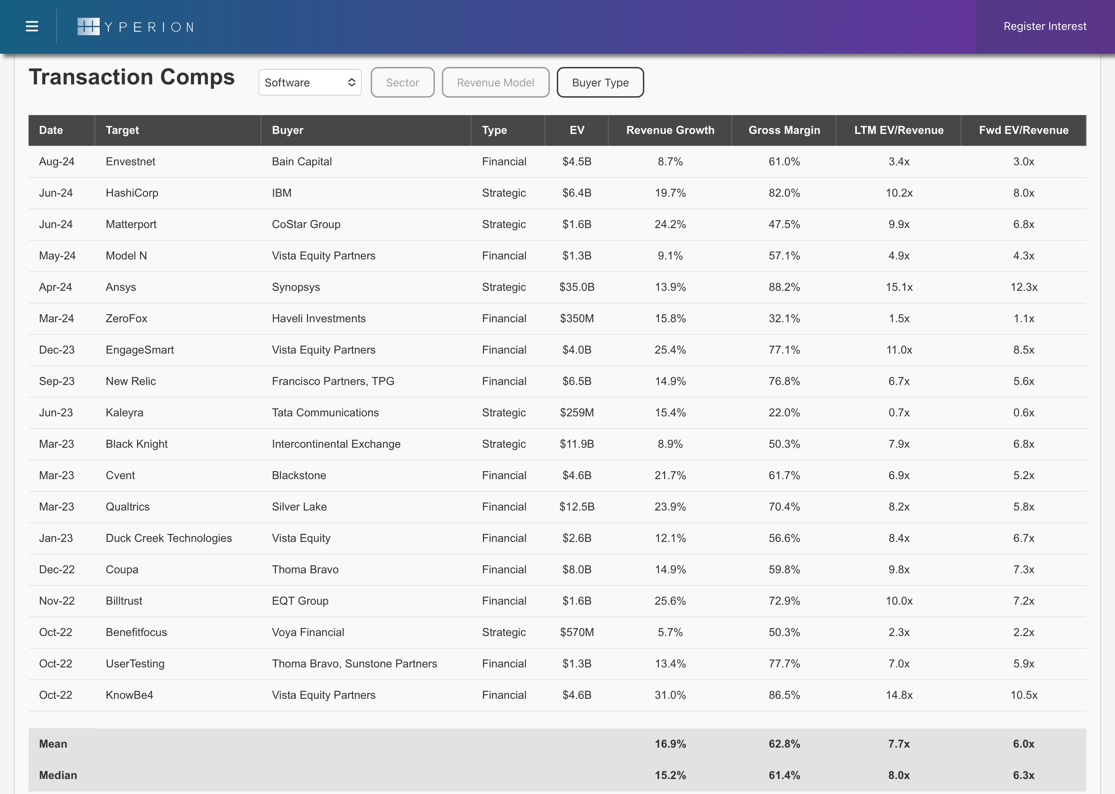Open the hamburger navigation menu
This screenshot has height=794, width=1115.
[x=32, y=27]
